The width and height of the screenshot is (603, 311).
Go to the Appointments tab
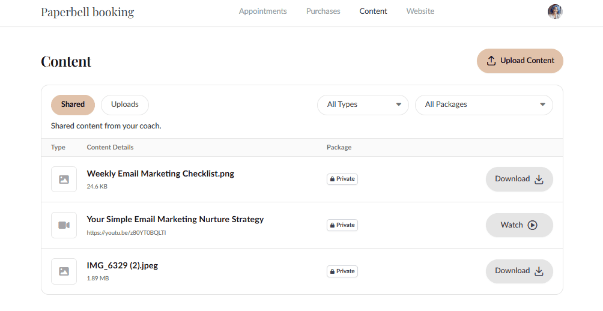click(262, 11)
